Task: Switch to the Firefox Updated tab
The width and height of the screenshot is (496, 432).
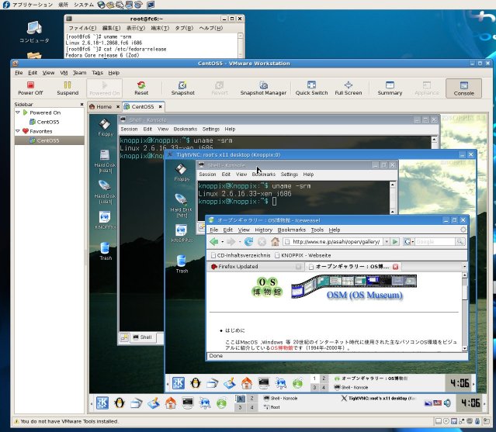Action: (255, 266)
